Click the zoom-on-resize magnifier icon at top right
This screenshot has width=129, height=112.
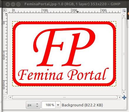click(x=124, y=11)
